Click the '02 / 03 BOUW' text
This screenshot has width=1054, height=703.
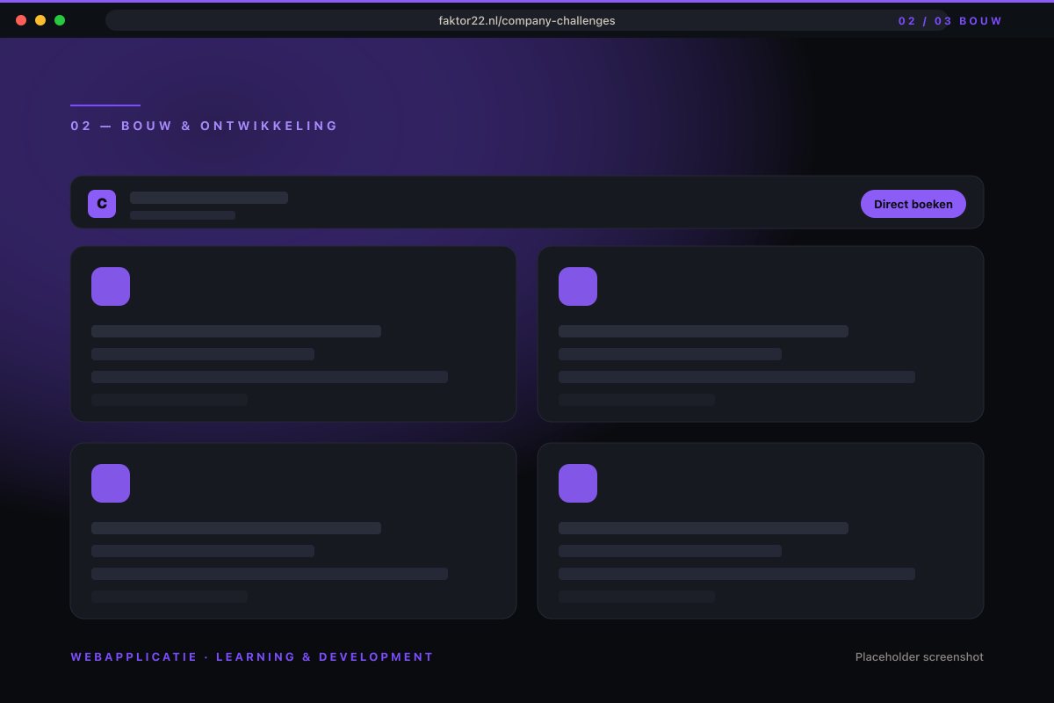950,20
